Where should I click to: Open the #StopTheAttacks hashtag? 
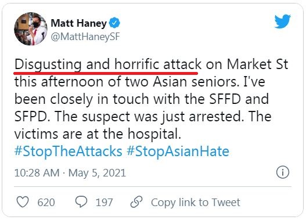pos(69,152)
